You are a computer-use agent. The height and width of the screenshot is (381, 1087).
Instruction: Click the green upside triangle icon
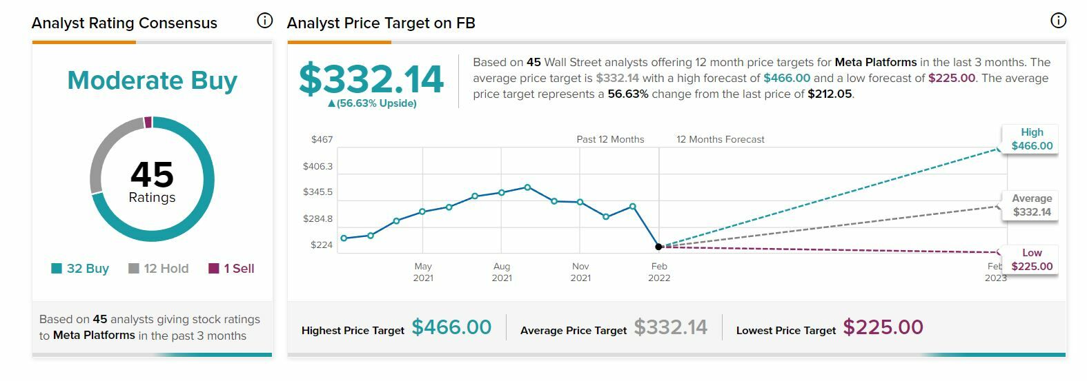[x=331, y=104]
